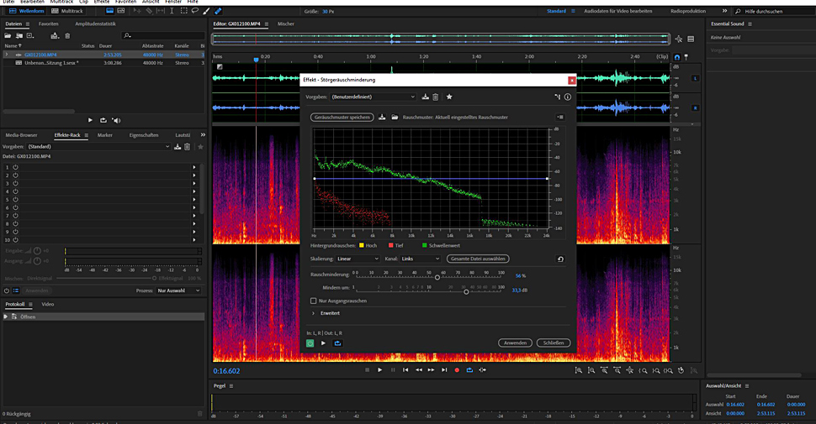Select the Marquee selection tool
This screenshot has width=816, height=424.
point(183,11)
